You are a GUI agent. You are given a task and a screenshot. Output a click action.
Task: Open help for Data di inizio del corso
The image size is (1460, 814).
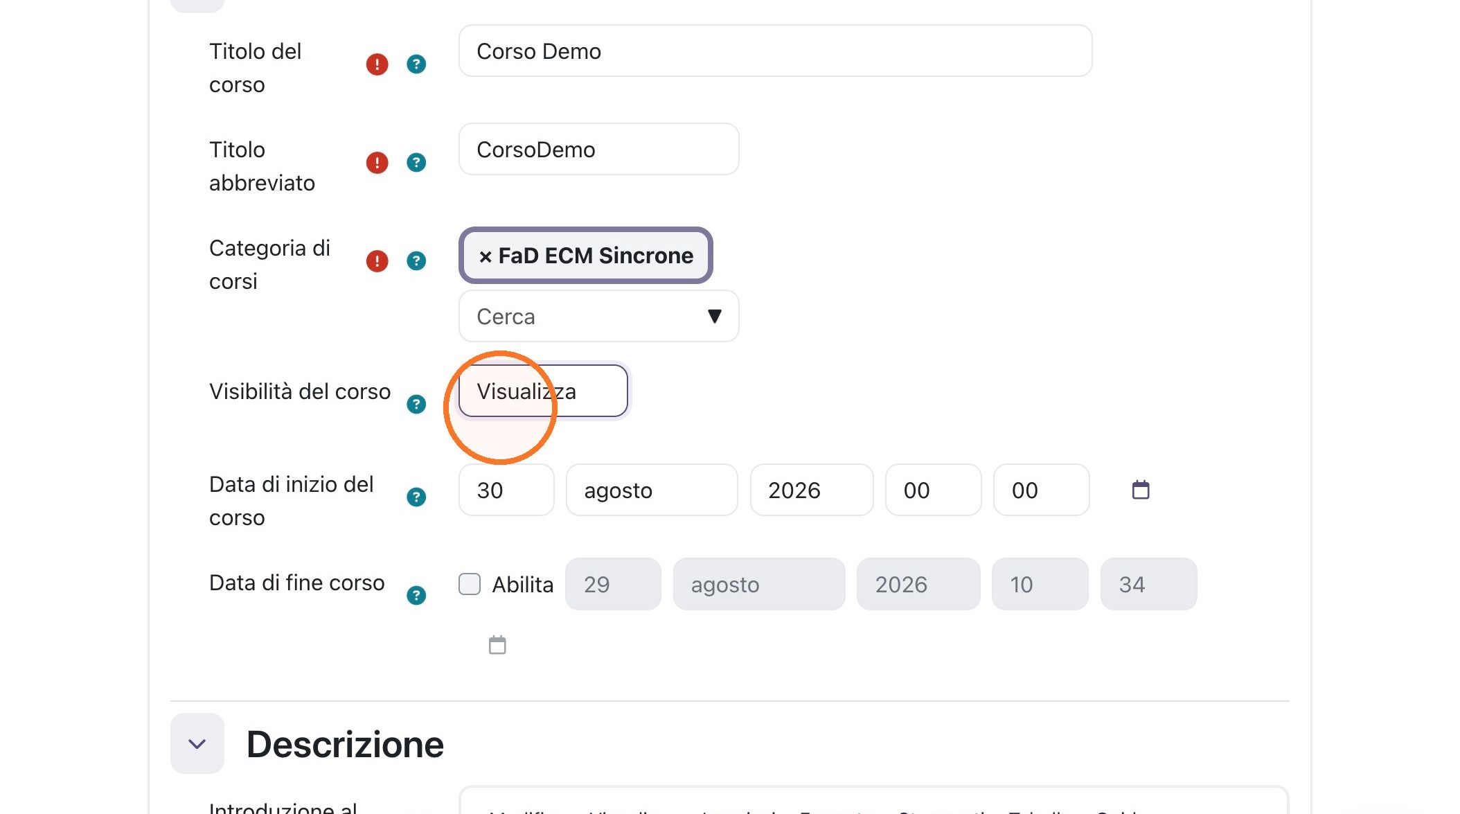pos(416,497)
